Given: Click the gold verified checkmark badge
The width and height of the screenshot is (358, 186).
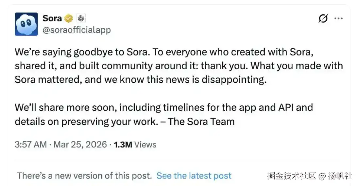Looking at the screenshot, I should click(x=68, y=19).
